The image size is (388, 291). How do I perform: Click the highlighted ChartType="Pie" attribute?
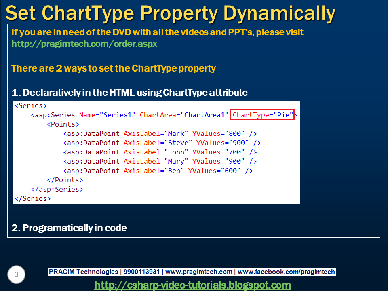(262, 115)
